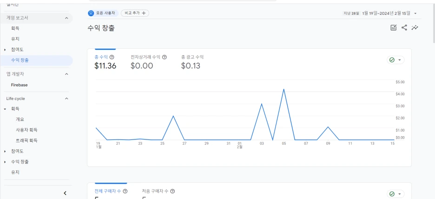The image size is (435, 199).
Task: Click help icon beside 전자상거래 수익
Action: point(165,57)
